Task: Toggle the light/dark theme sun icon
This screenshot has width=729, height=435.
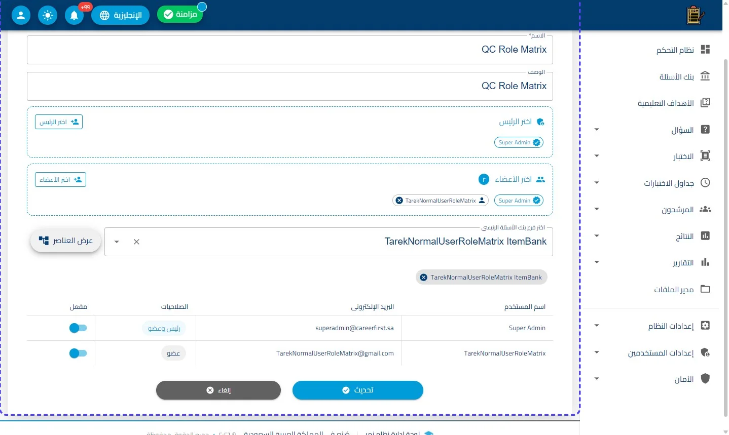Action: (48, 15)
